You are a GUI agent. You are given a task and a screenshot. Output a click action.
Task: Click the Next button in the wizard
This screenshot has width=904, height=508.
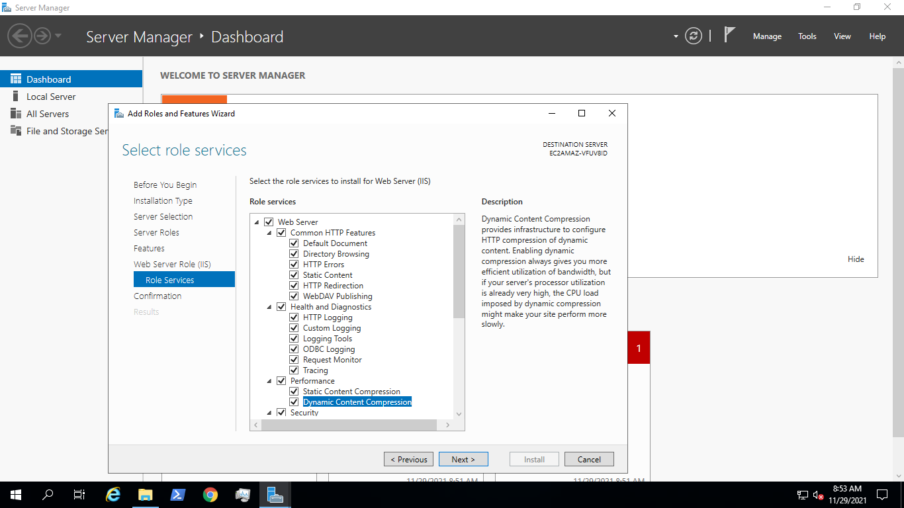coord(463,458)
